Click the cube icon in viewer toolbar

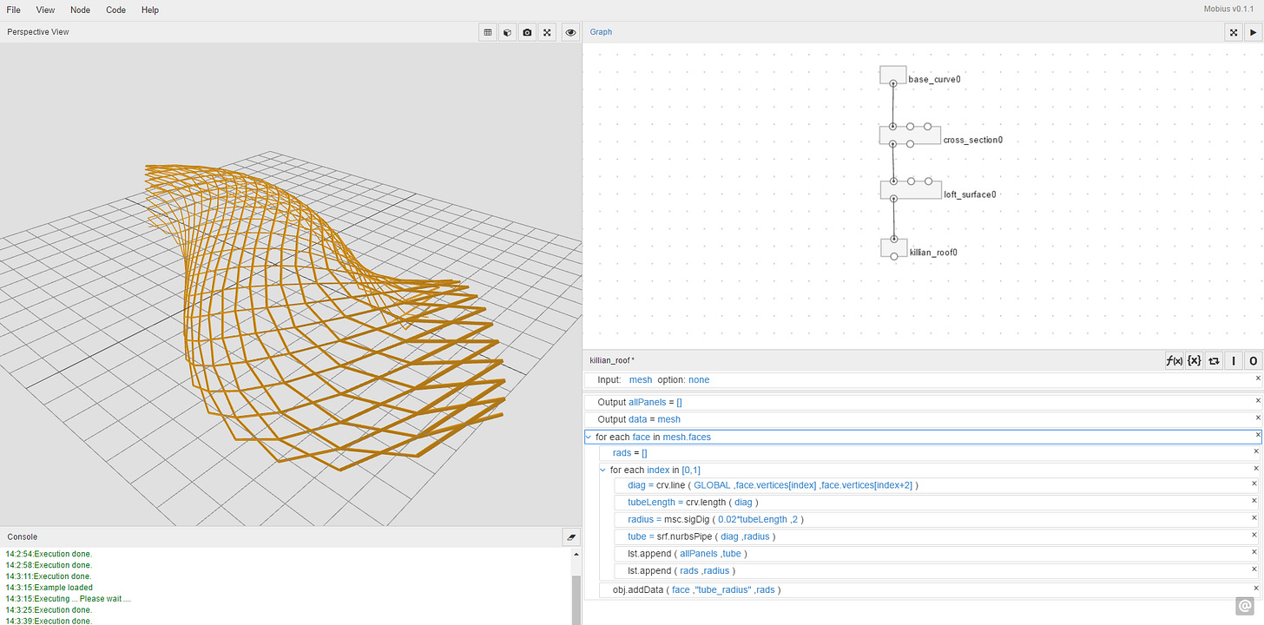(508, 32)
